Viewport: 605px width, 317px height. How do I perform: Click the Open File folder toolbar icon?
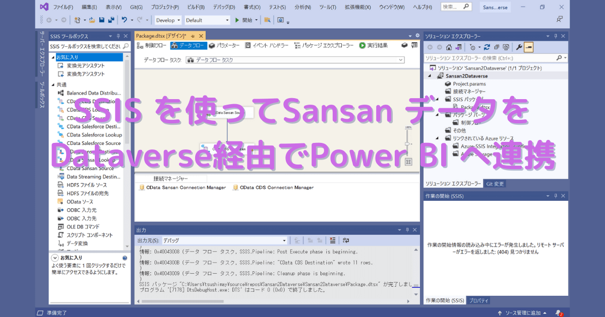(93, 20)
